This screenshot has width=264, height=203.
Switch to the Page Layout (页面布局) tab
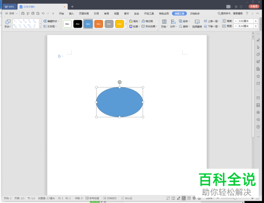84,14
